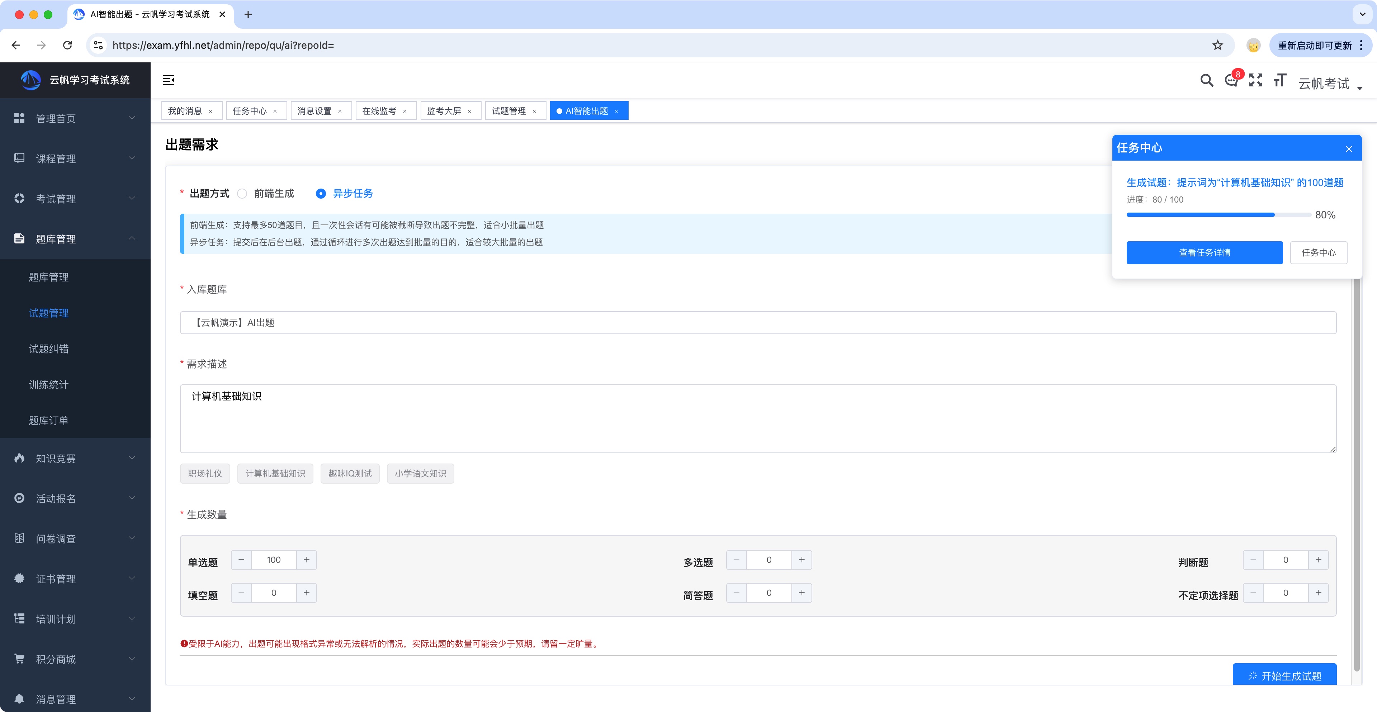The height and width of the screenshot is (712, 1377).
Task: Toggle fullscreen mode icon
Action: [x=1256, y=80]
